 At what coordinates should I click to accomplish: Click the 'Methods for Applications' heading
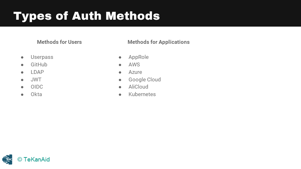click(x=159, y=42)
